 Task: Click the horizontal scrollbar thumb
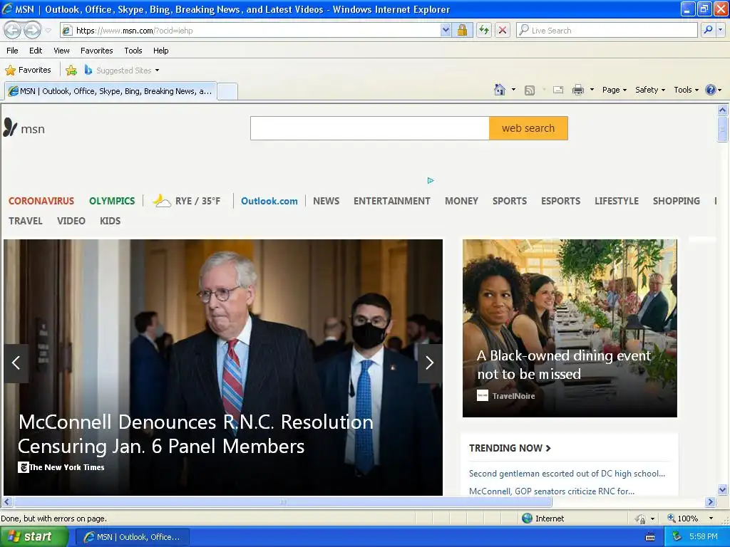tap(282, 502)
